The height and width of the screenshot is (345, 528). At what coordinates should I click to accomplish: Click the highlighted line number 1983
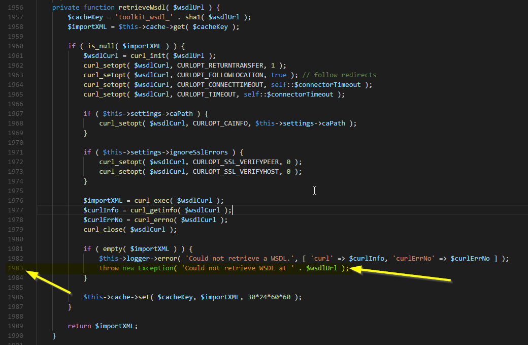click(16, 268)
